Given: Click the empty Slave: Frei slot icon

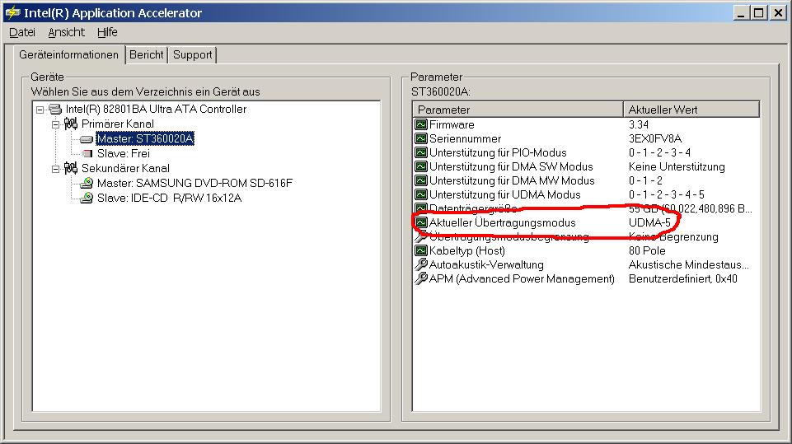Looking at the screenshot, I should point(87,153).
